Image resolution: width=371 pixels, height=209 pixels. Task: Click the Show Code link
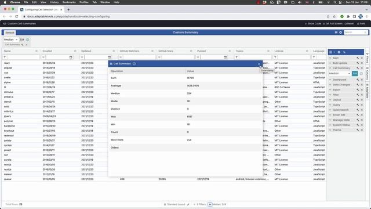coord(313,24)
